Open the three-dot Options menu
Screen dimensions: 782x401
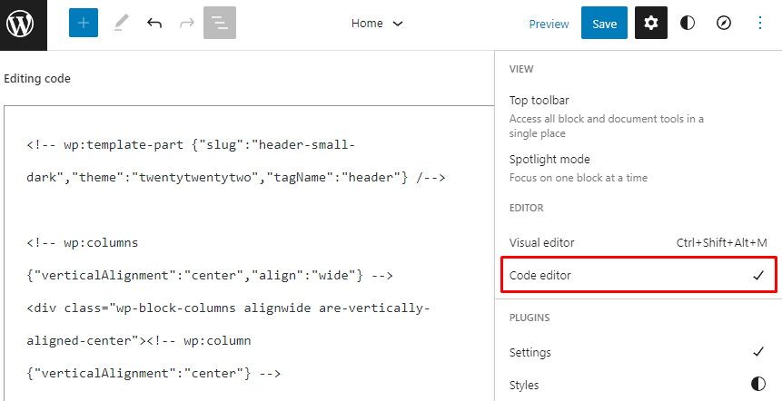pyautogui.click(x=760, y=24)
